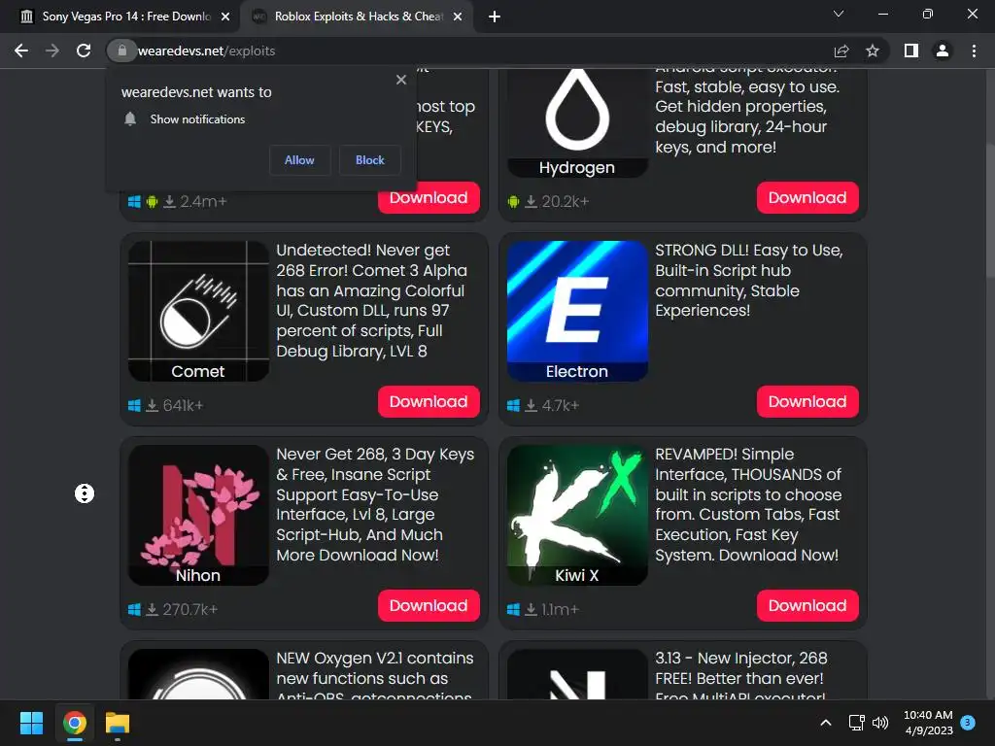Block notifications from wearedevs.net
This screenshot has height=746, width=995.
(x=370, y=160)
